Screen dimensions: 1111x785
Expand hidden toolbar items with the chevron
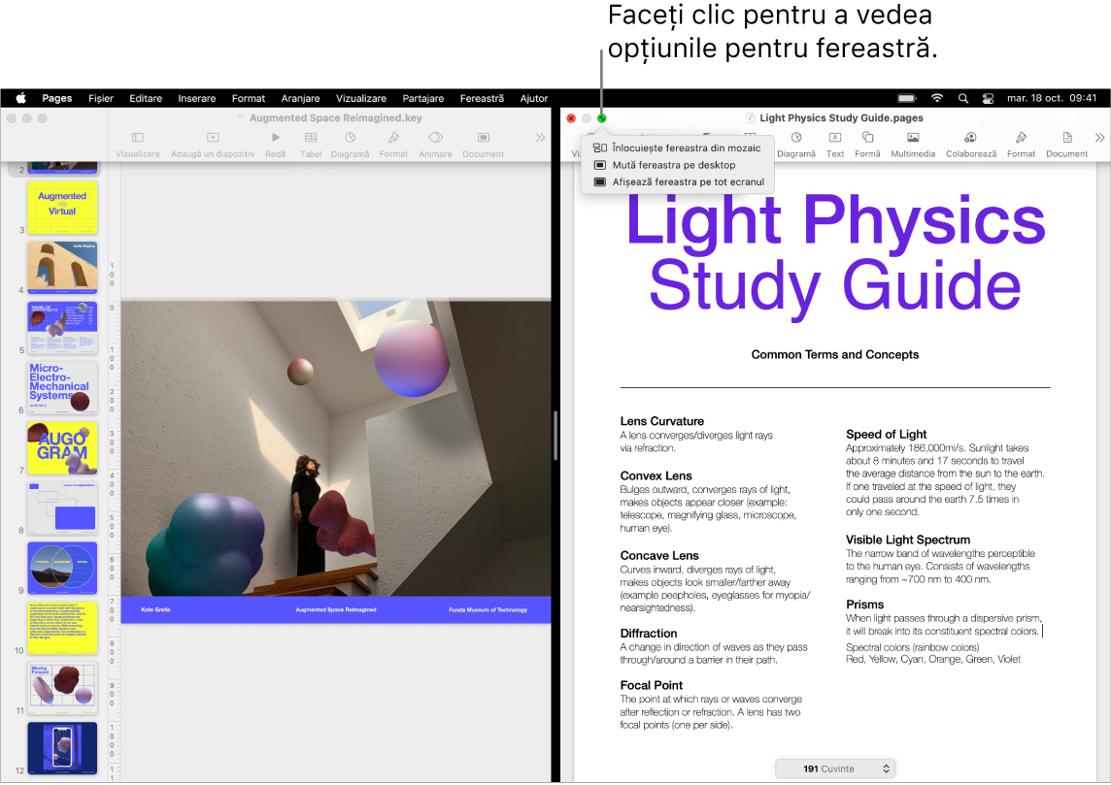1098,138
